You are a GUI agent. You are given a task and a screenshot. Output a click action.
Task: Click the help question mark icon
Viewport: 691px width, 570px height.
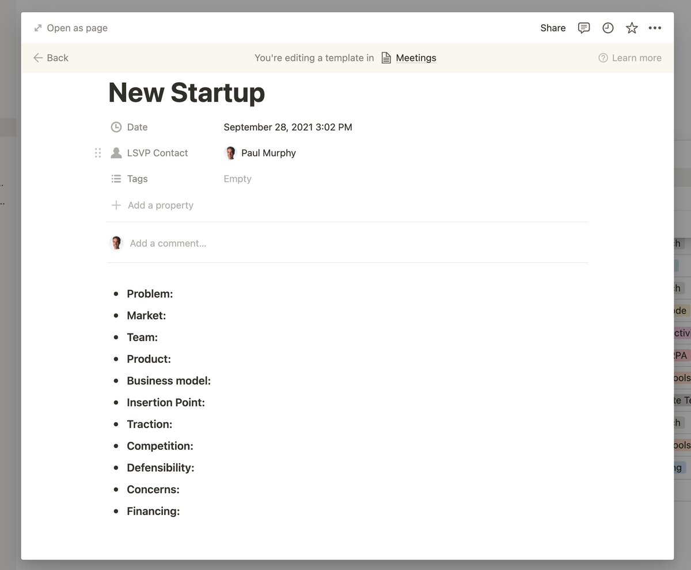pos(603,58)
